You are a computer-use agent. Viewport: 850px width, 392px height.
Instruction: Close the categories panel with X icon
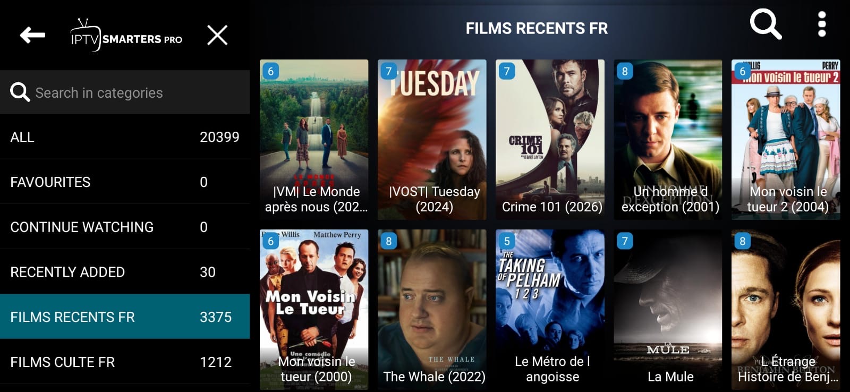[217, 36]
